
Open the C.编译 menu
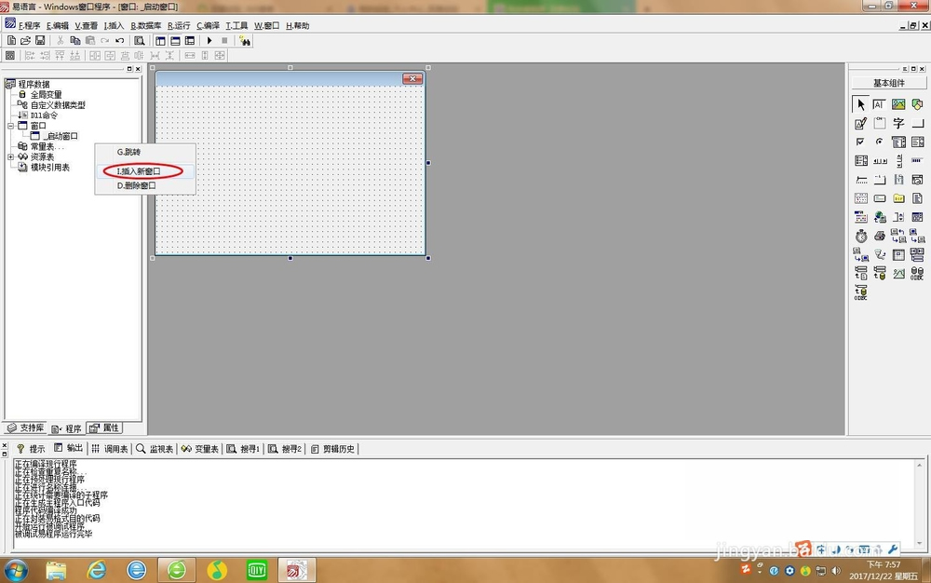pos(208,25)
